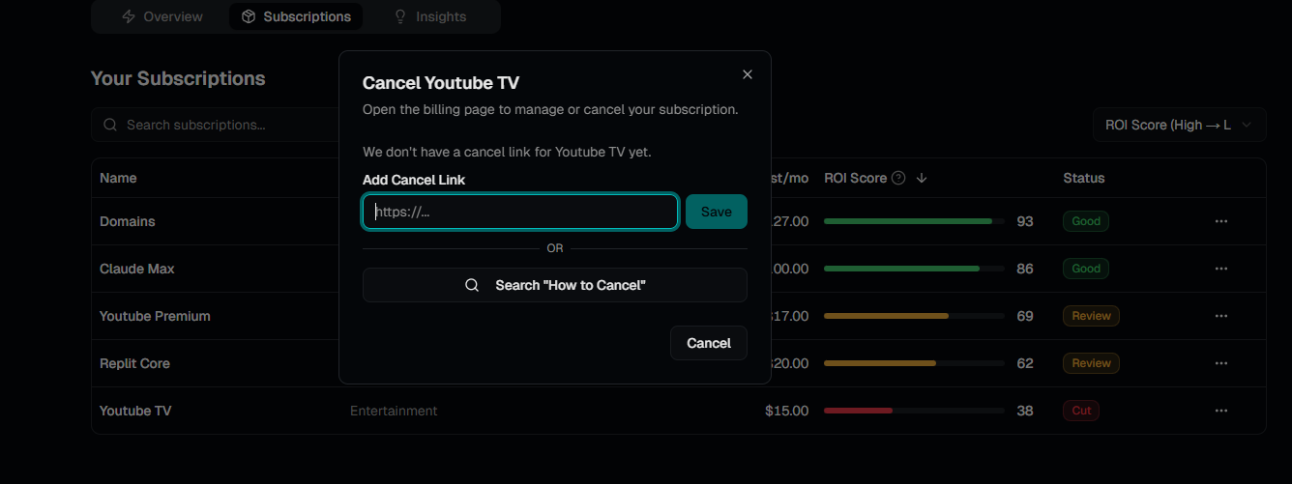Click the Good status badge for Domains

coord(1086,221)
